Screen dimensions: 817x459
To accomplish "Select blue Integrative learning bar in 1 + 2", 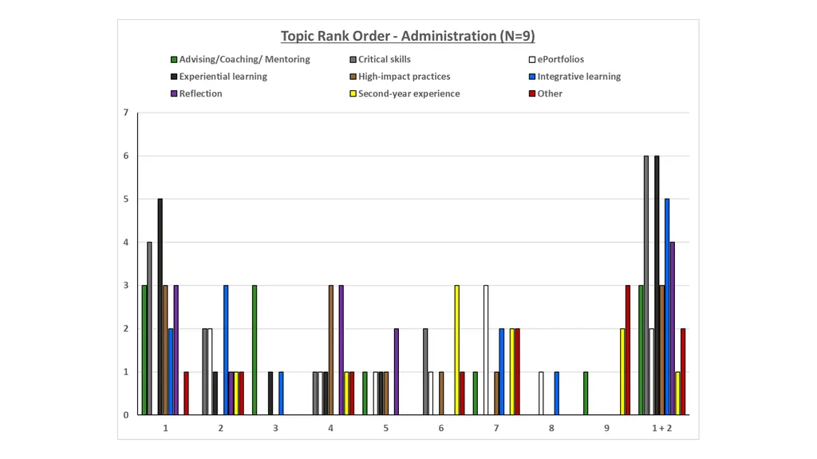I will (667, 307).
